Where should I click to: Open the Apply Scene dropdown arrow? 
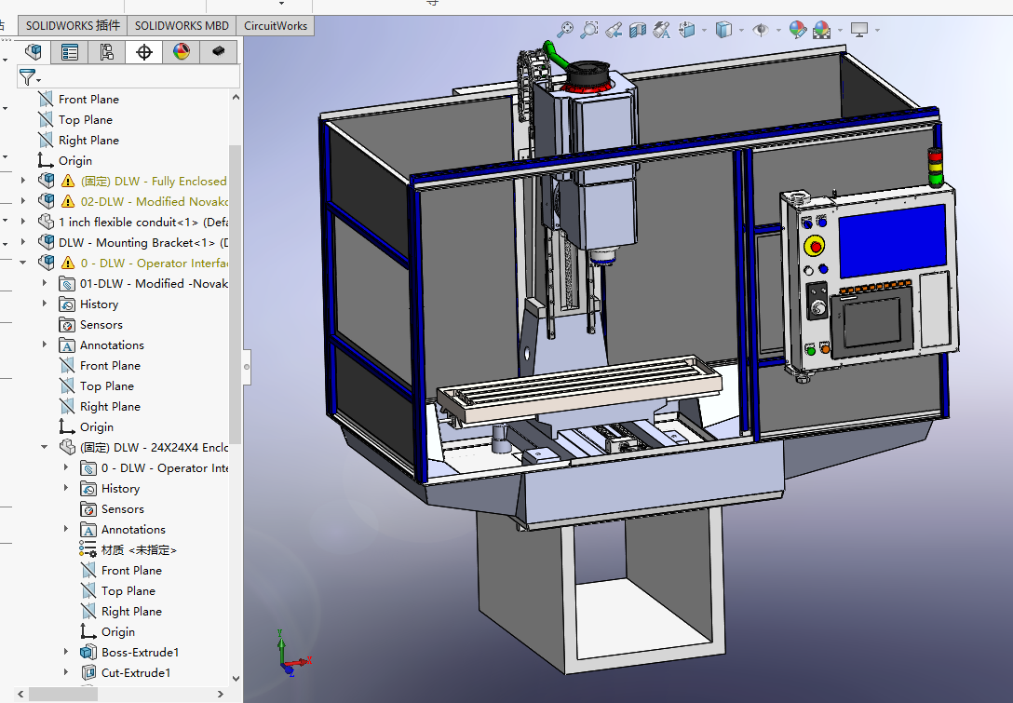point(840,30)
